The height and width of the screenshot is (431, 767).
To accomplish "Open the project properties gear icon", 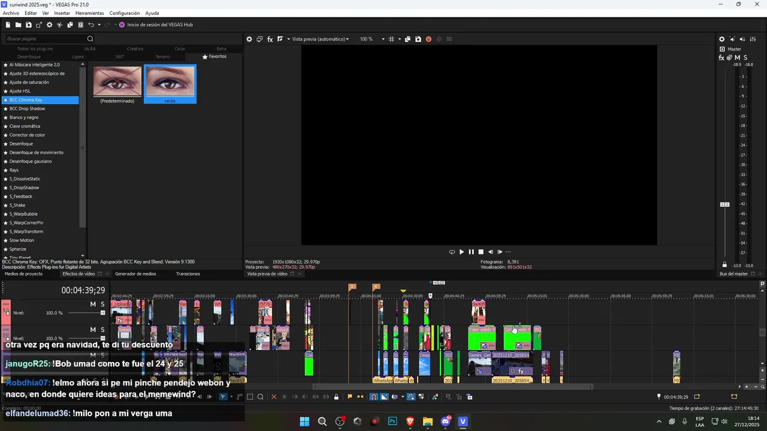I will click(x=49, y=25).
